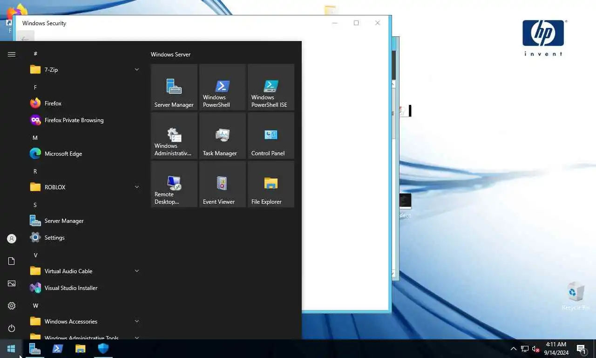Expand the ROBLOX folder
Screen dimensions: 596x358
[85, 187]
